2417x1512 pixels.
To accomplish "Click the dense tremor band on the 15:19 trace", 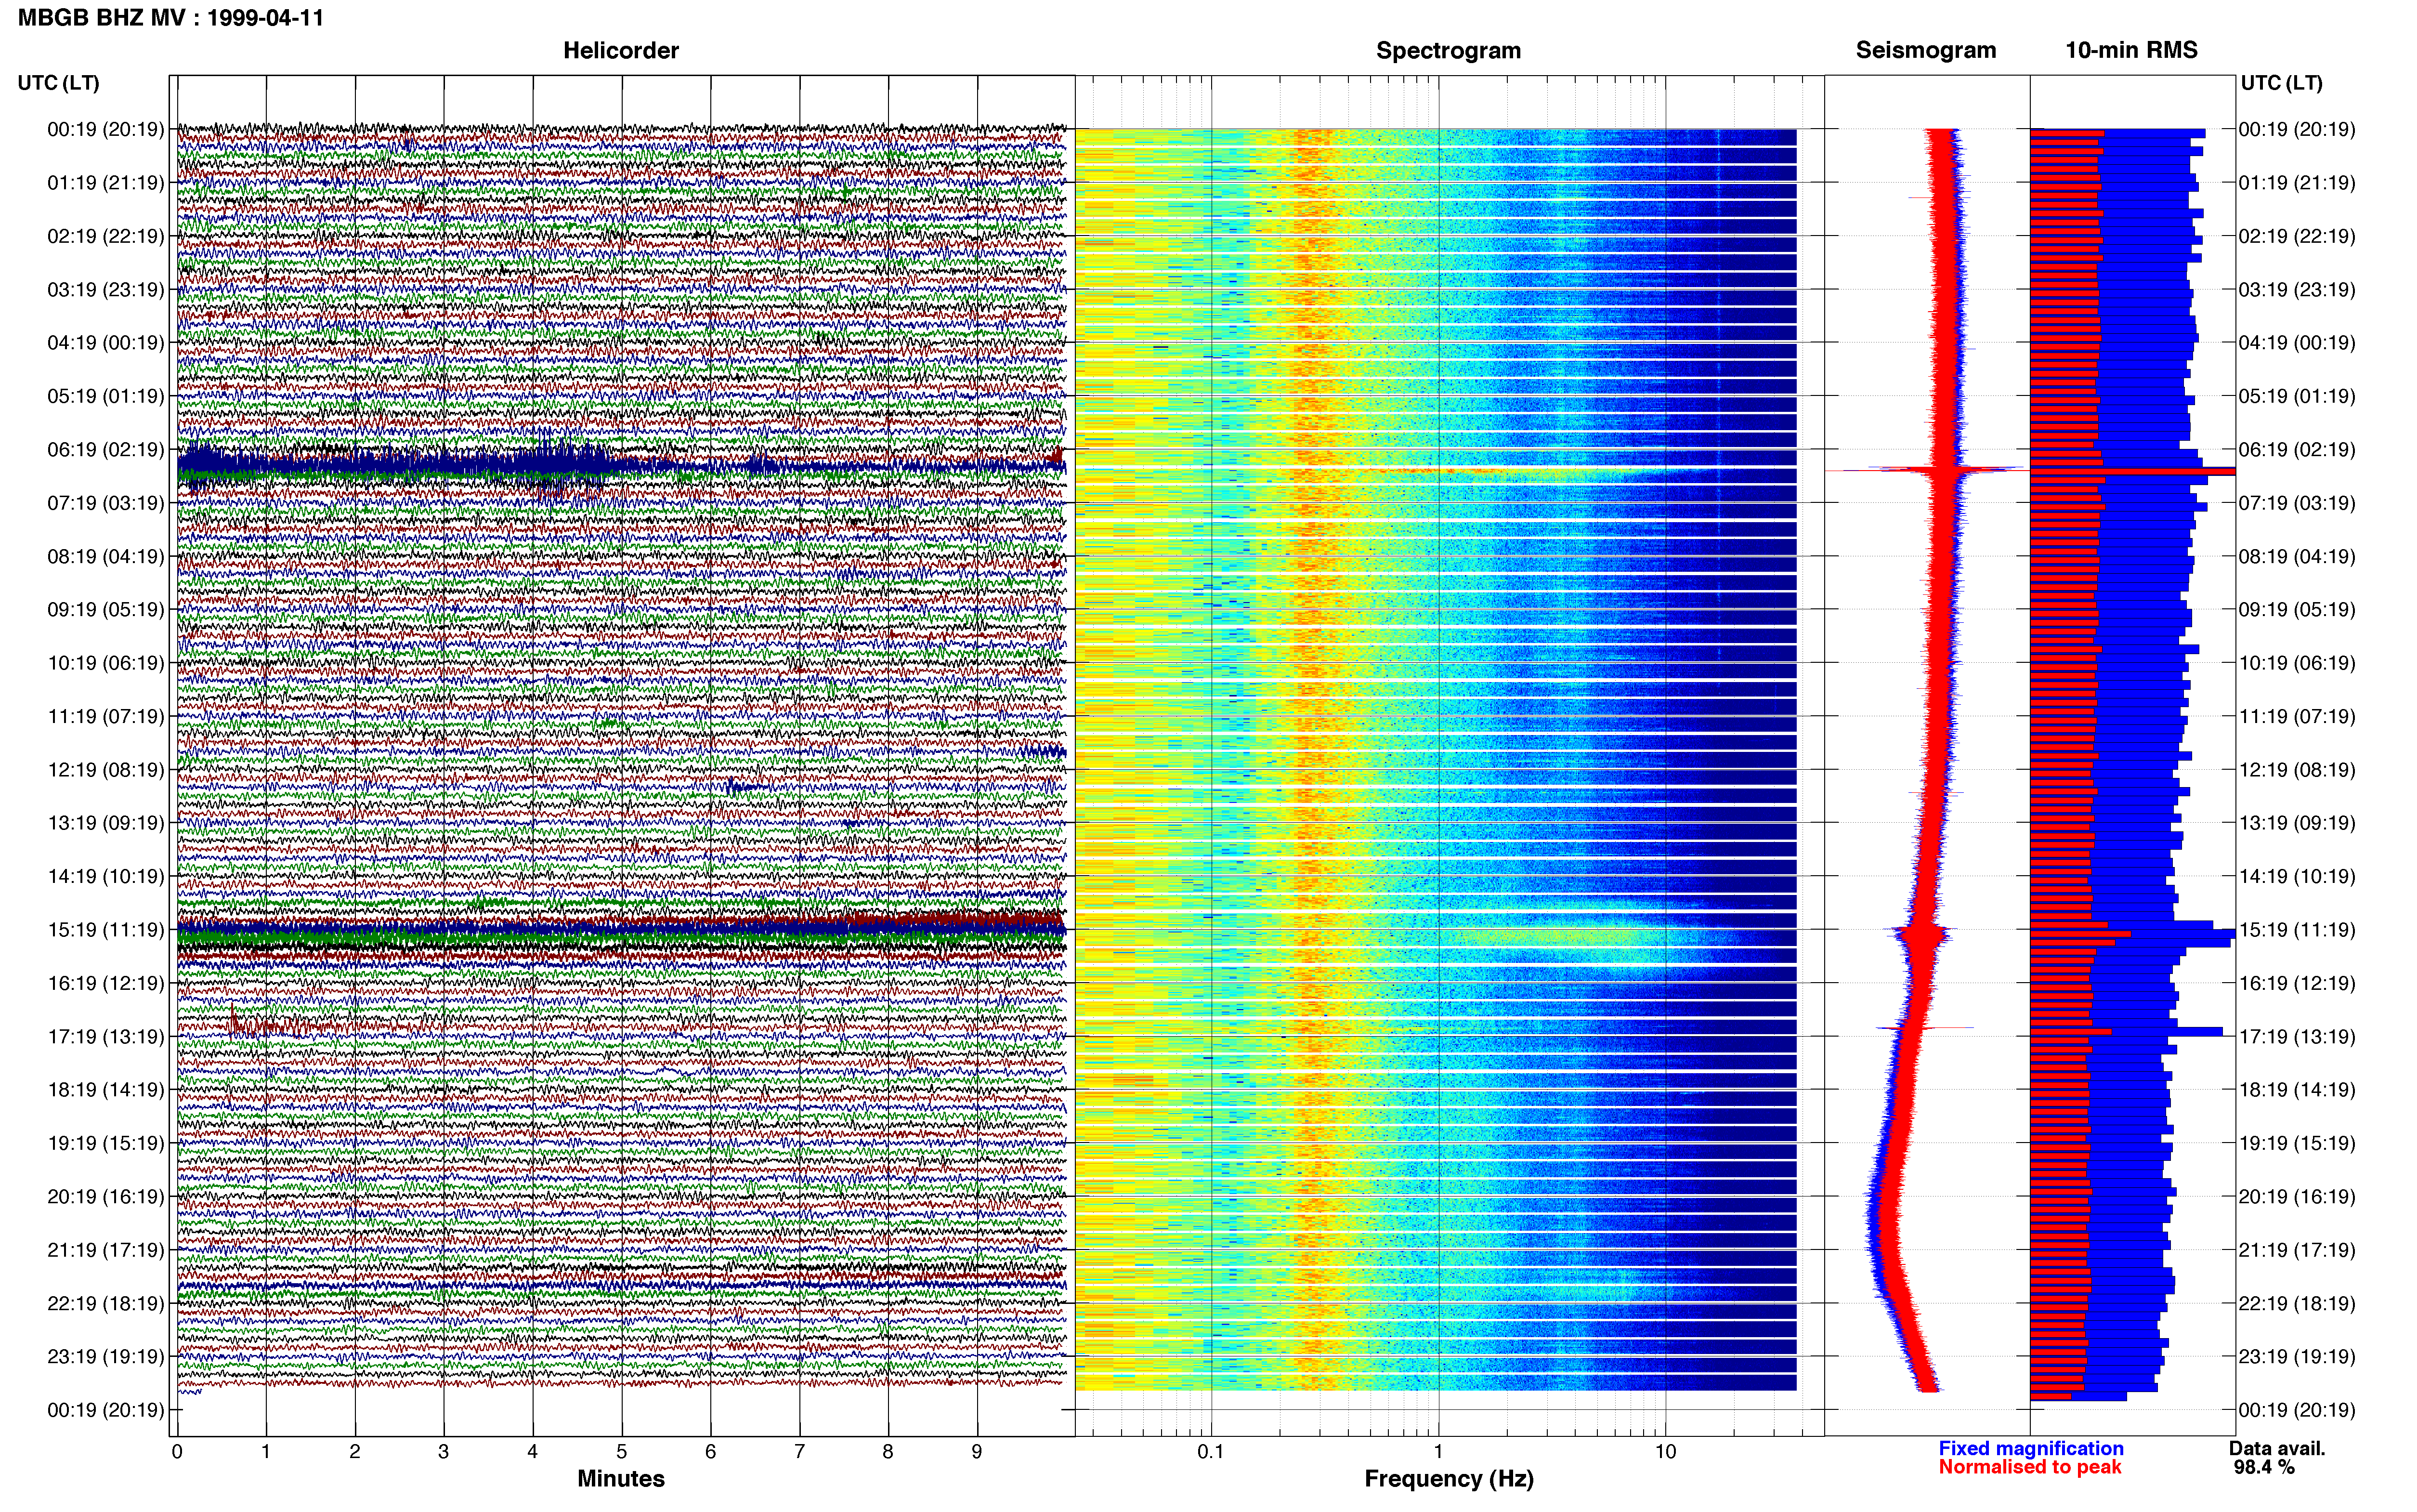I will (621, 930).
